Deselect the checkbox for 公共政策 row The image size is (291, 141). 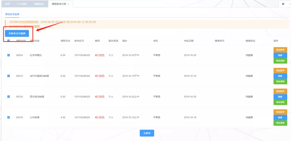click(9, 117)
